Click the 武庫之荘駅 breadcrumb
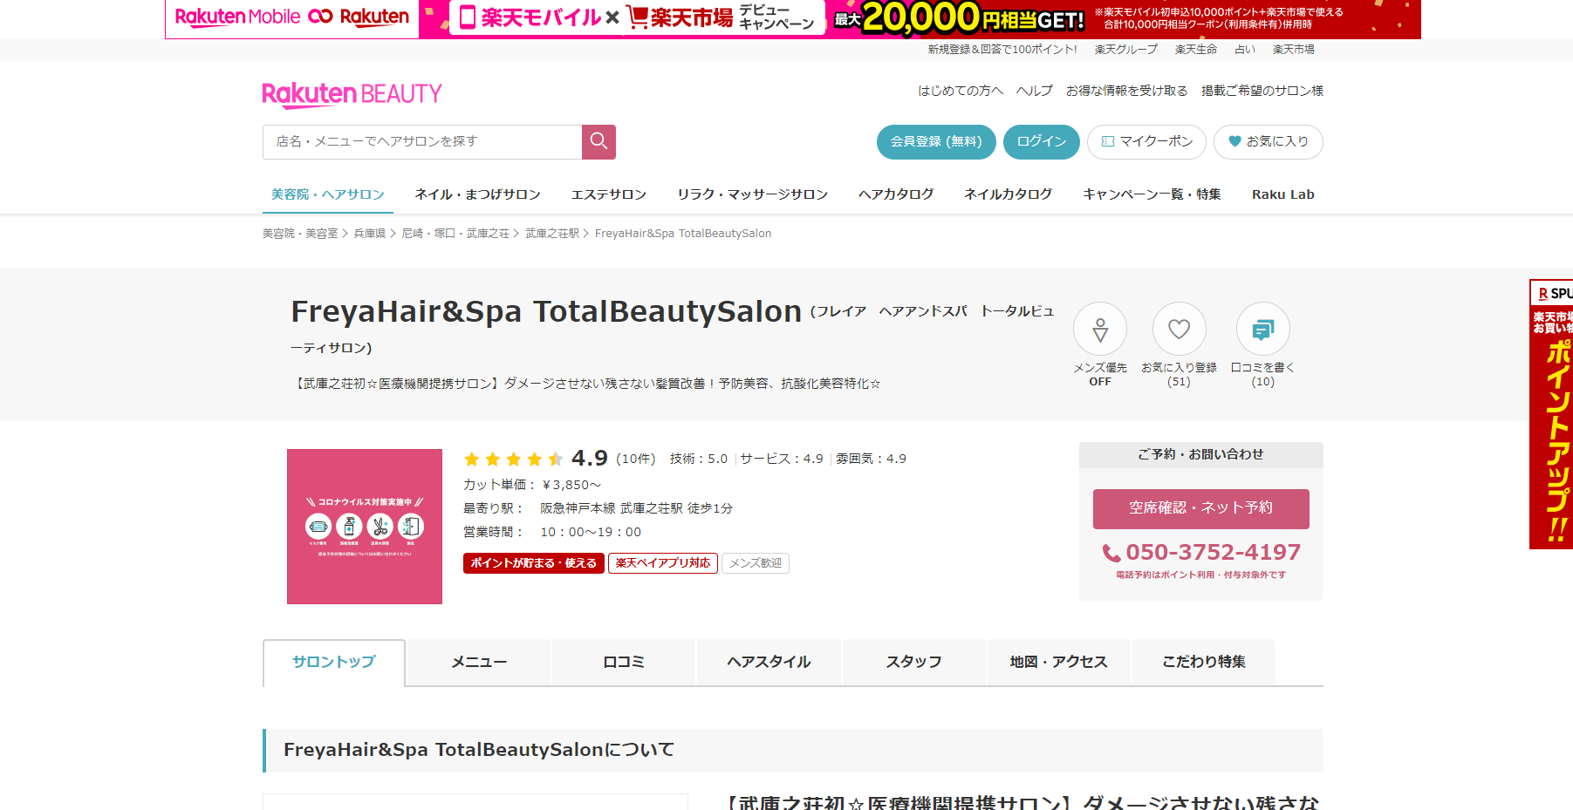This screenshot has width=1573, height=810. 552,234
